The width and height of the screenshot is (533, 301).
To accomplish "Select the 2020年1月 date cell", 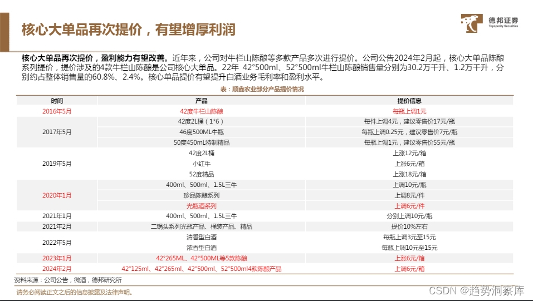I will (x=57, y=195).
